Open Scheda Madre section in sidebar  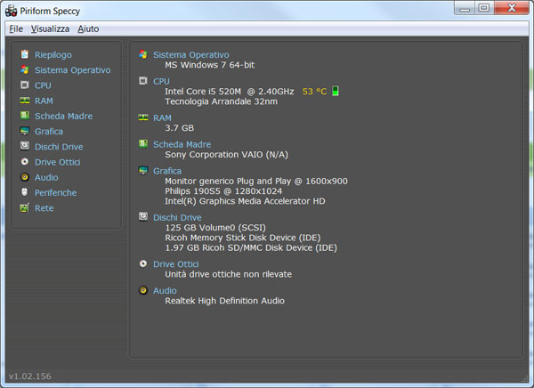(64, 116)
